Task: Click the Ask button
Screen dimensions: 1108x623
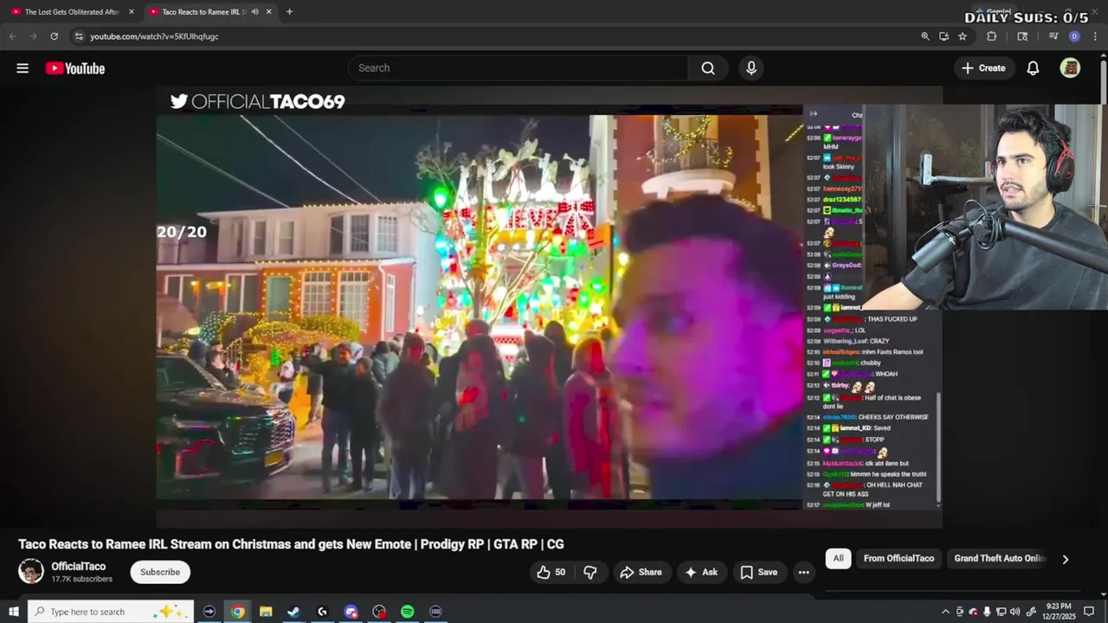Action: [701, 572]
